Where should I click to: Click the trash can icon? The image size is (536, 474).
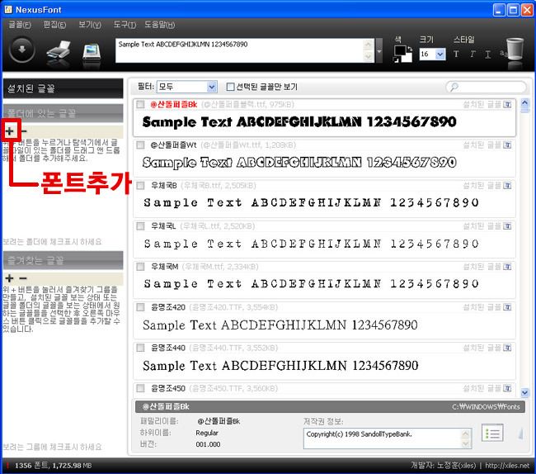515,50
